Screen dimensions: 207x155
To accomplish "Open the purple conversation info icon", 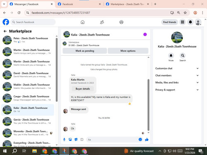I will [145, 34].
